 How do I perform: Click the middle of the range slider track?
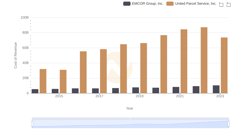click(x=130, y=124)
